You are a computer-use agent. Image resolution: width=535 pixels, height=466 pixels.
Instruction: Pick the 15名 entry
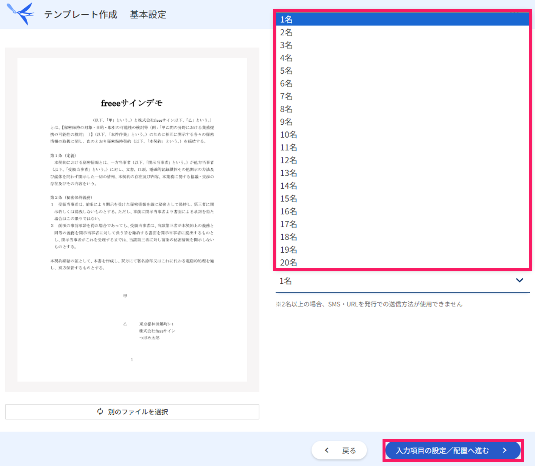402,198
